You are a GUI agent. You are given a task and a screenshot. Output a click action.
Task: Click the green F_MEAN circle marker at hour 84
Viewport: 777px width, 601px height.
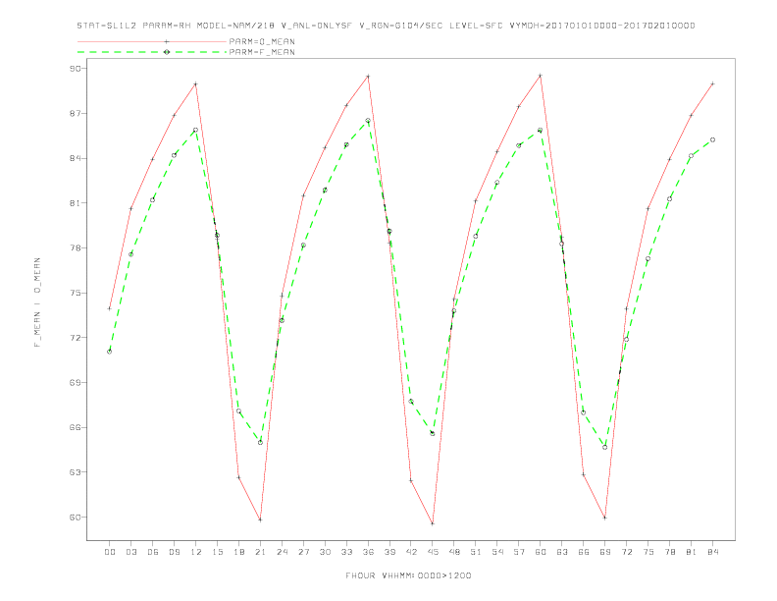click(x=713, y=139)
